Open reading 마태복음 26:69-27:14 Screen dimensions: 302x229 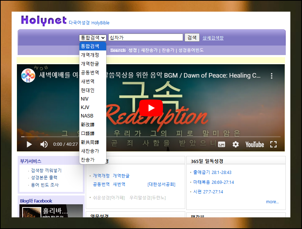click(x=213, y=182)
